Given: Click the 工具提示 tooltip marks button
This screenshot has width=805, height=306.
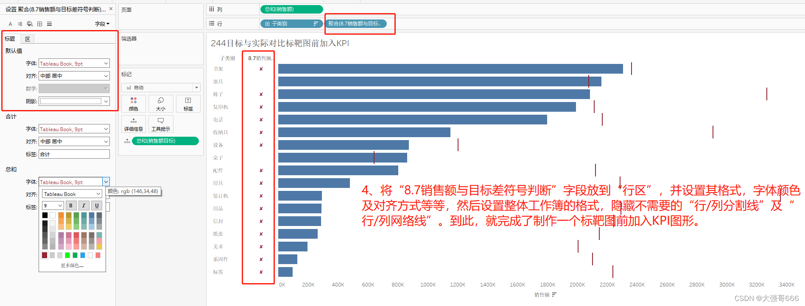Looking at the screenshot, I should click(x=161, y=124).
